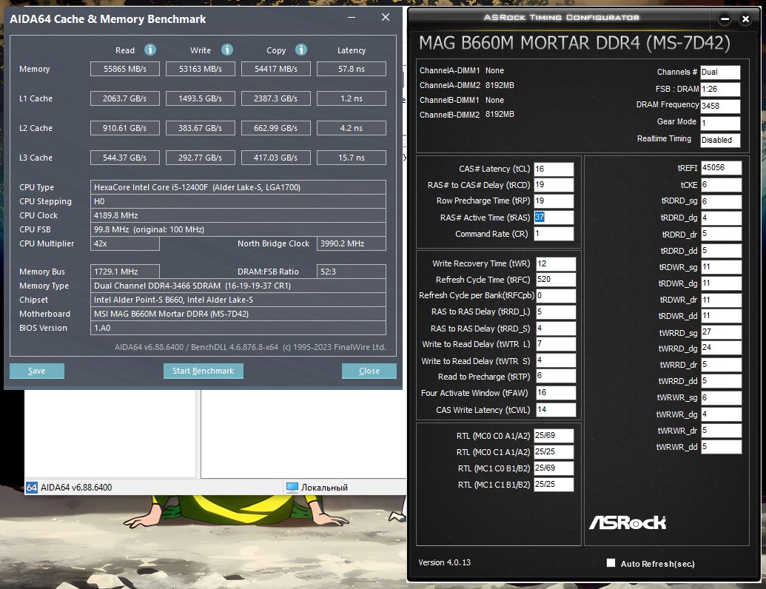Enable the Auto Refresh(sec) checkbox
Screen dimensions: 766x589
coord(611,562)
